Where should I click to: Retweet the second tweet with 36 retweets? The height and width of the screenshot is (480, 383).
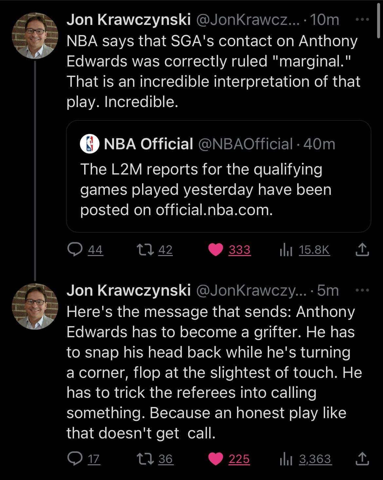144,459
